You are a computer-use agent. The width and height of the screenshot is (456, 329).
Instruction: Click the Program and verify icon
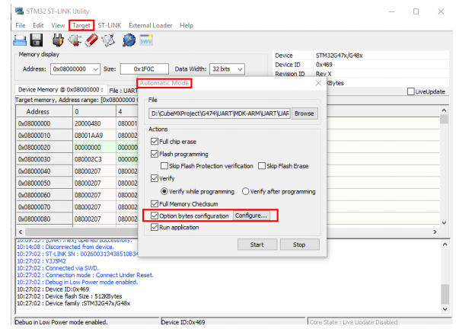108,40
